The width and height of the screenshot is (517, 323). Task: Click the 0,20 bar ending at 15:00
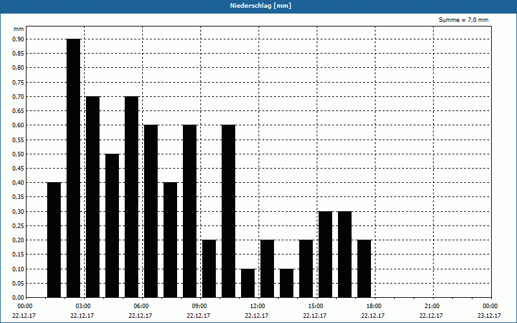coord(306,269)
